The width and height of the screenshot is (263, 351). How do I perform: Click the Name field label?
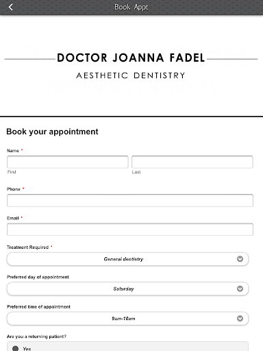[13, 151]
